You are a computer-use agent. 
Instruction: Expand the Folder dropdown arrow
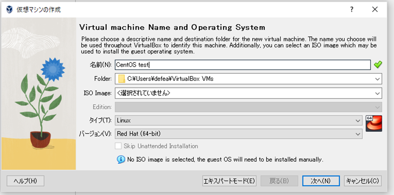(x=377, y=79)
